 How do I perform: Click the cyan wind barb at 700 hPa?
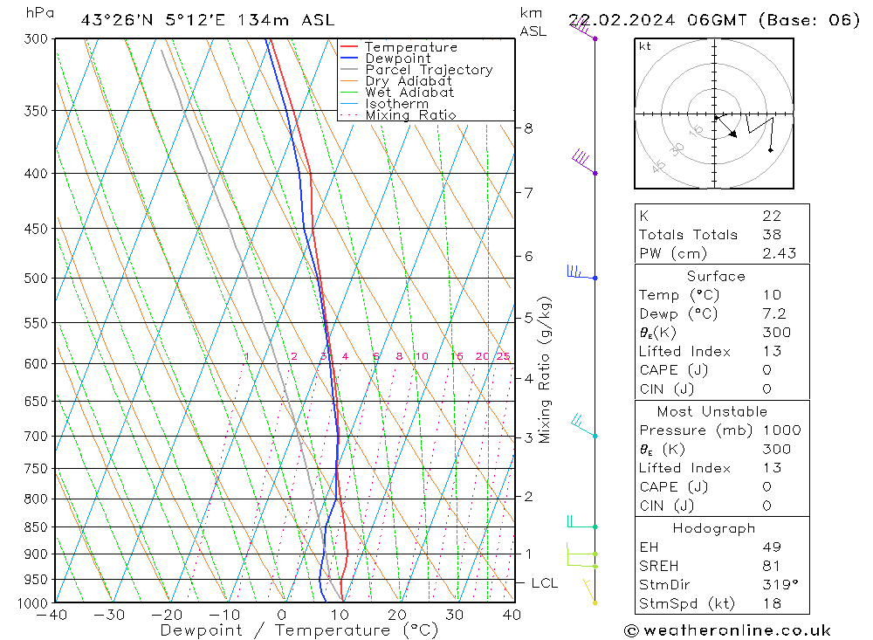point(584,425)
